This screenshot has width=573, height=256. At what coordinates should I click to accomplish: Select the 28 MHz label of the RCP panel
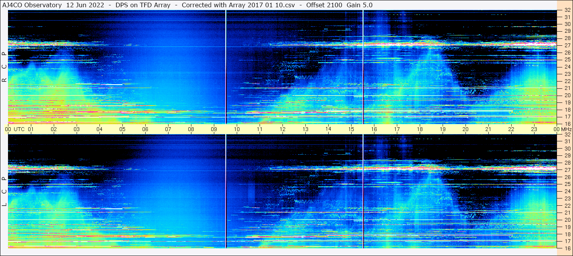(567, 38)
